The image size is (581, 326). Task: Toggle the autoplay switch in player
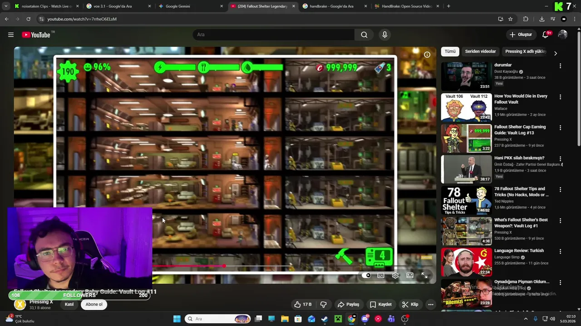367,275
